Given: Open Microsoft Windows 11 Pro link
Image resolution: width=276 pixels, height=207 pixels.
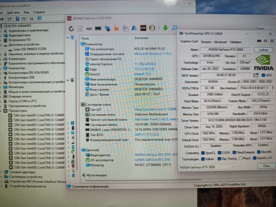Looking at the screenshot, I should pyautogui.click(x=153, y=54).
